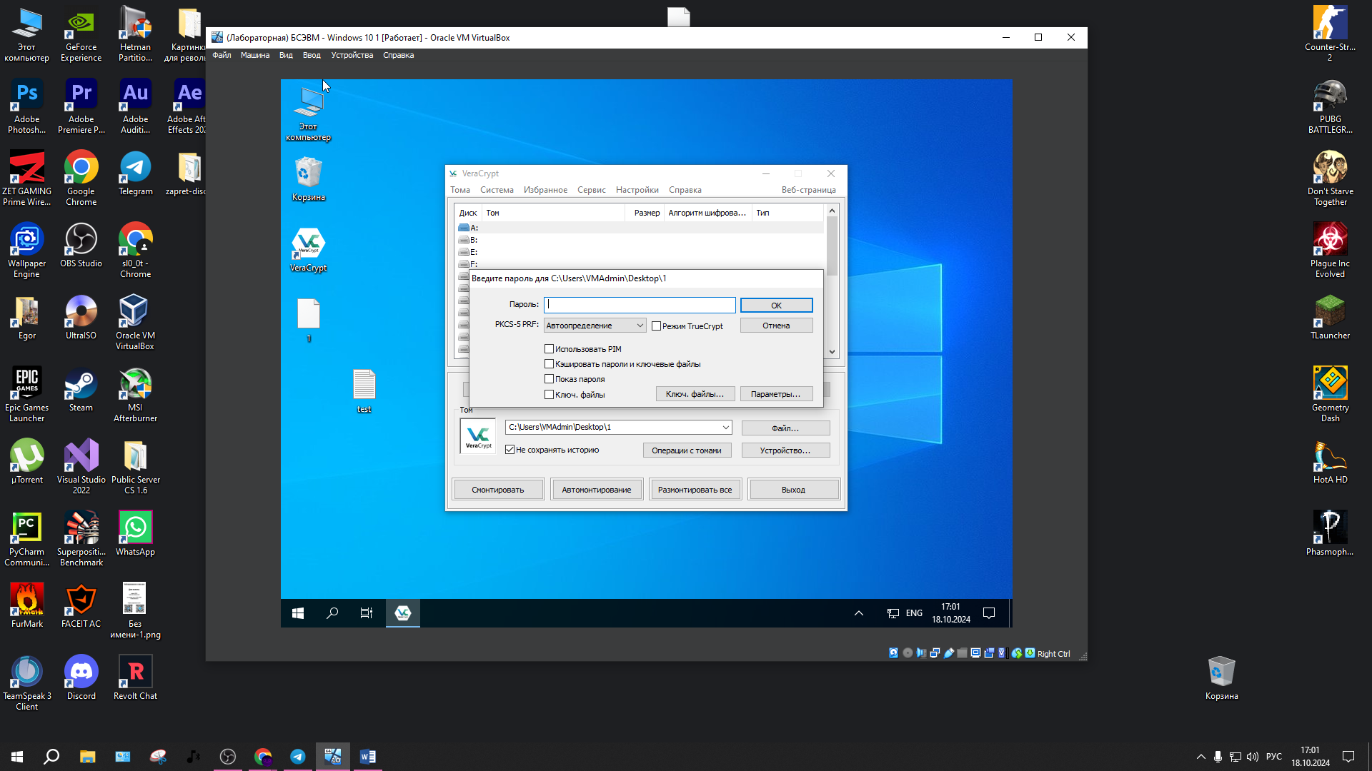The width and height of the screenshot is (1372, 771).
Task: Check Использовать PIM option
Action: pos(549,349)
